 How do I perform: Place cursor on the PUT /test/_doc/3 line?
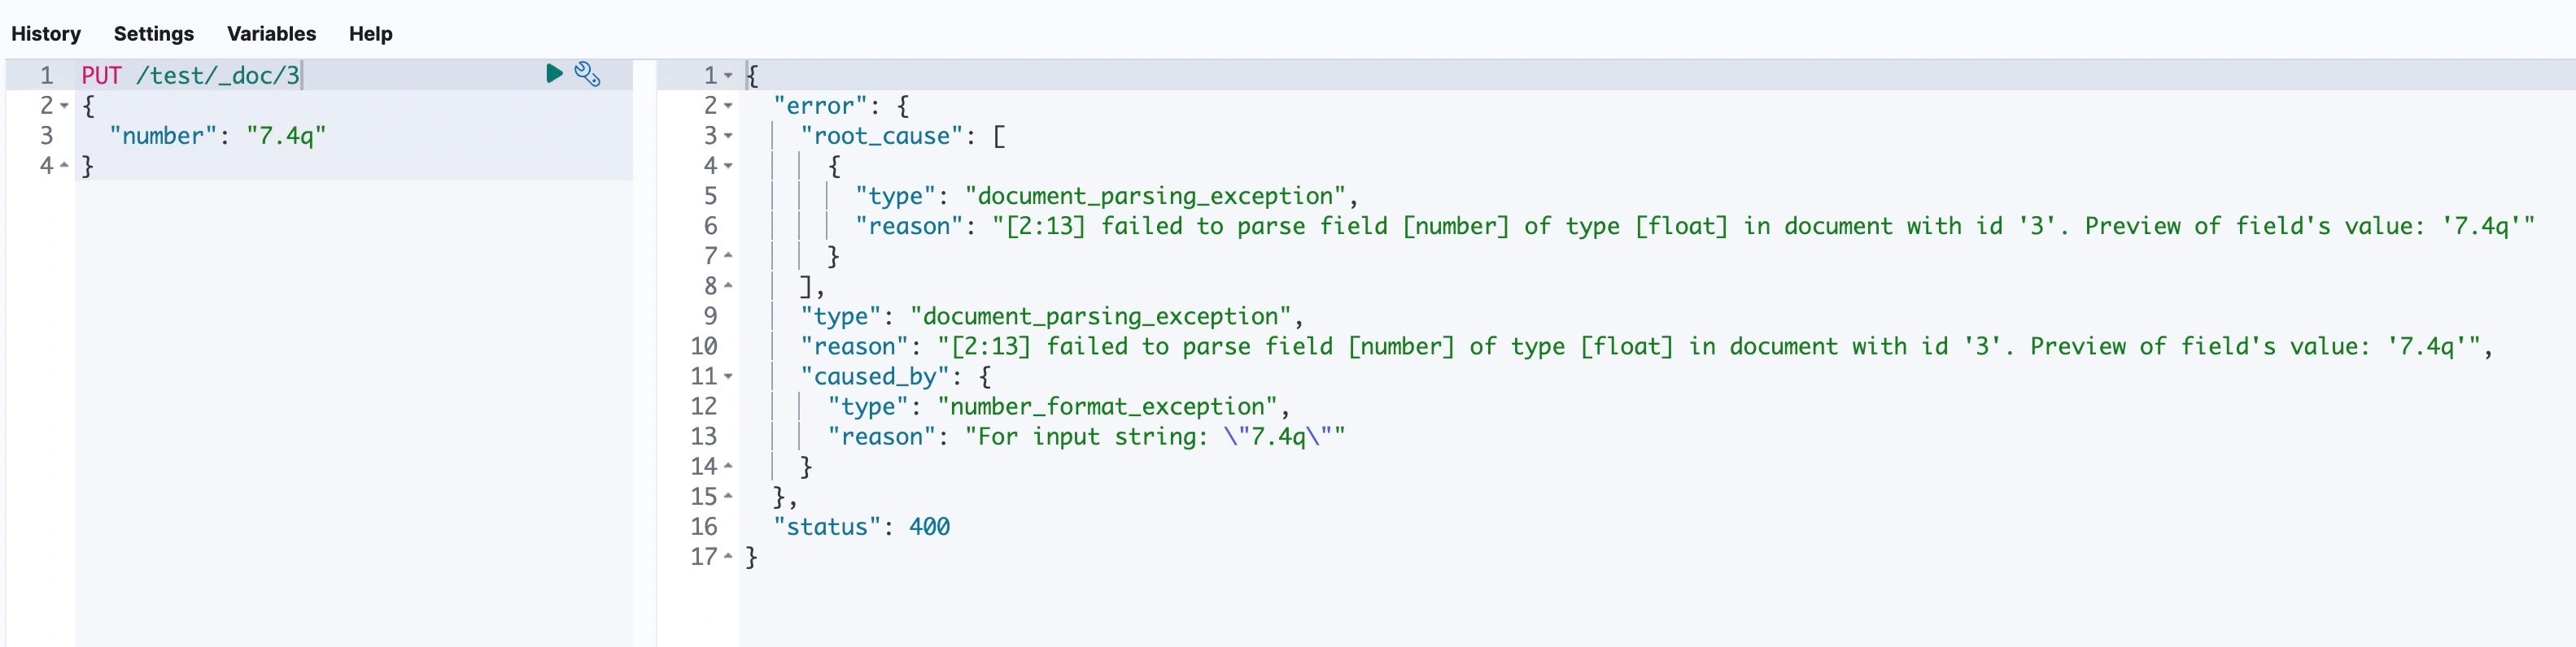tap(190, 76)
